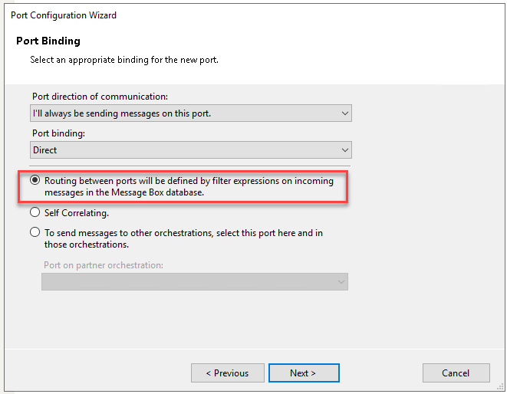Click the 'Self Correlating.' label text
This screenshot has height=394, width=507.
click(x=77, y=212)
